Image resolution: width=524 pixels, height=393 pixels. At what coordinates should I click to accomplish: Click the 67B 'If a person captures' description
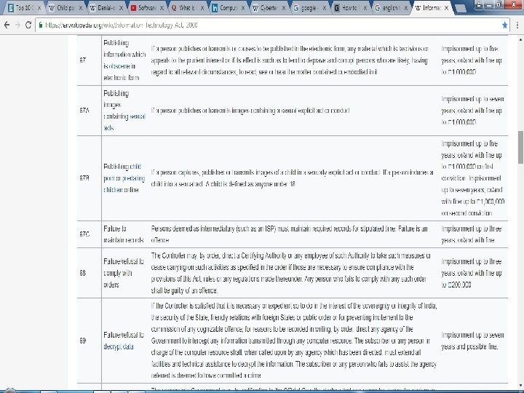click(292, 178)
